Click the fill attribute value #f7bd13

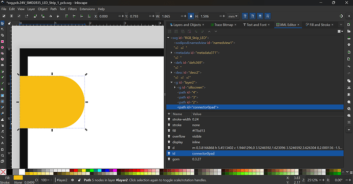click(198, 130)
